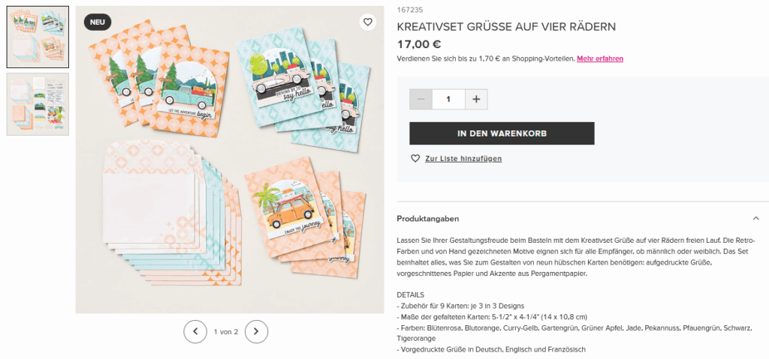Viewport: 769px width, 359px height.
Task: Click the heart favorite icon on product image
Action: pyautogui.click(x=368, y=22)
